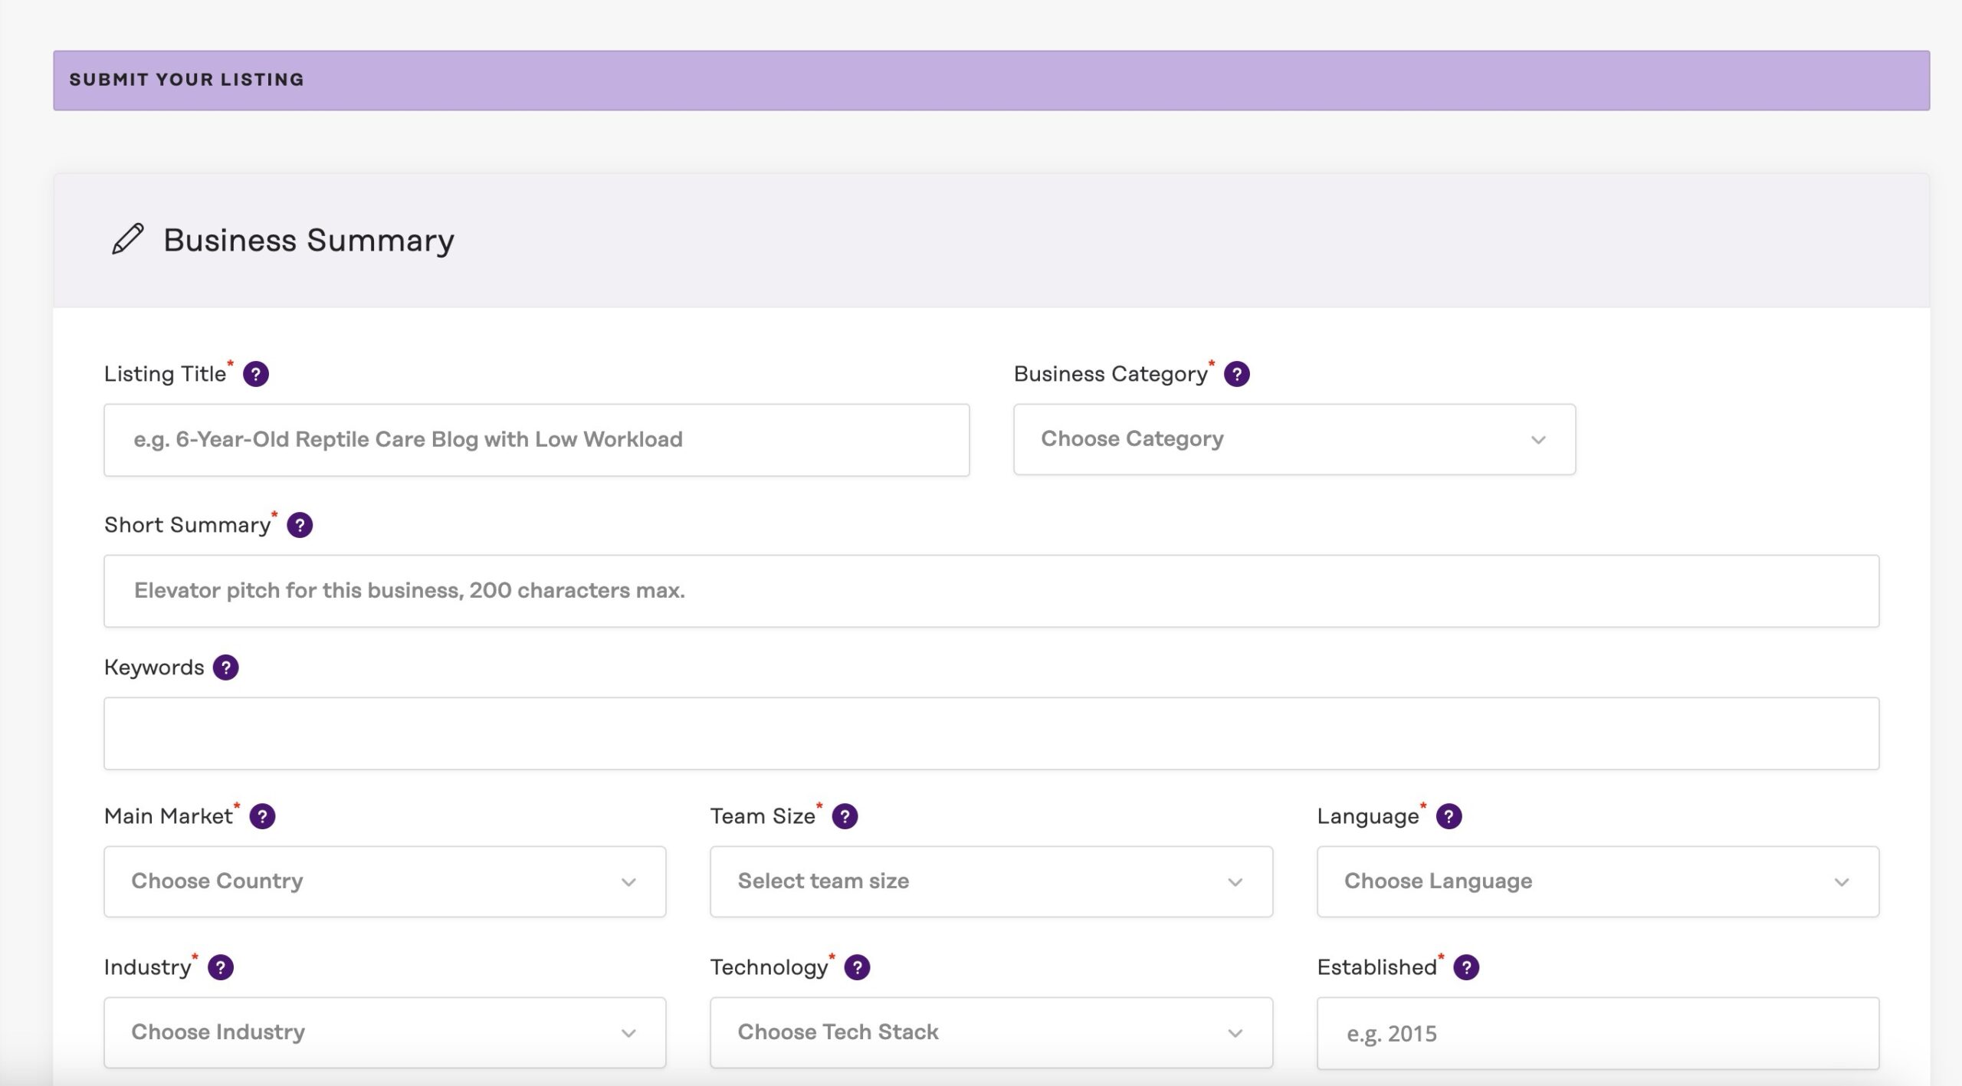
Task: Open the Choose Industry dropdown
Action: [385, 1032]
